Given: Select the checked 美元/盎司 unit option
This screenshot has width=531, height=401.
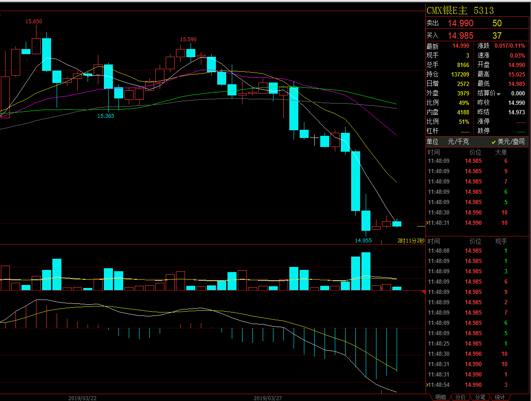Looking at the screenshot, I should [x=508, y=141].
